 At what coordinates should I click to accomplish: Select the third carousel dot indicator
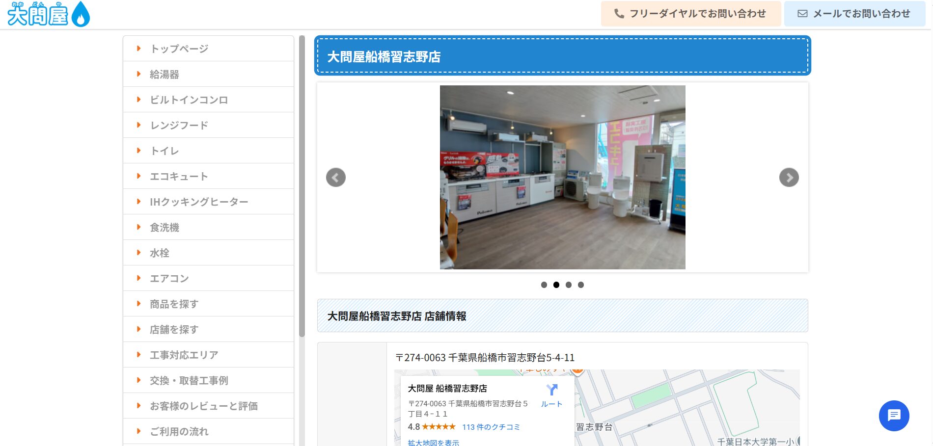click(x=568, y=285)
